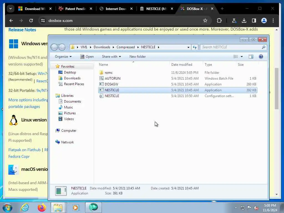Click More options including portable packages link

[x=28, y=103]
